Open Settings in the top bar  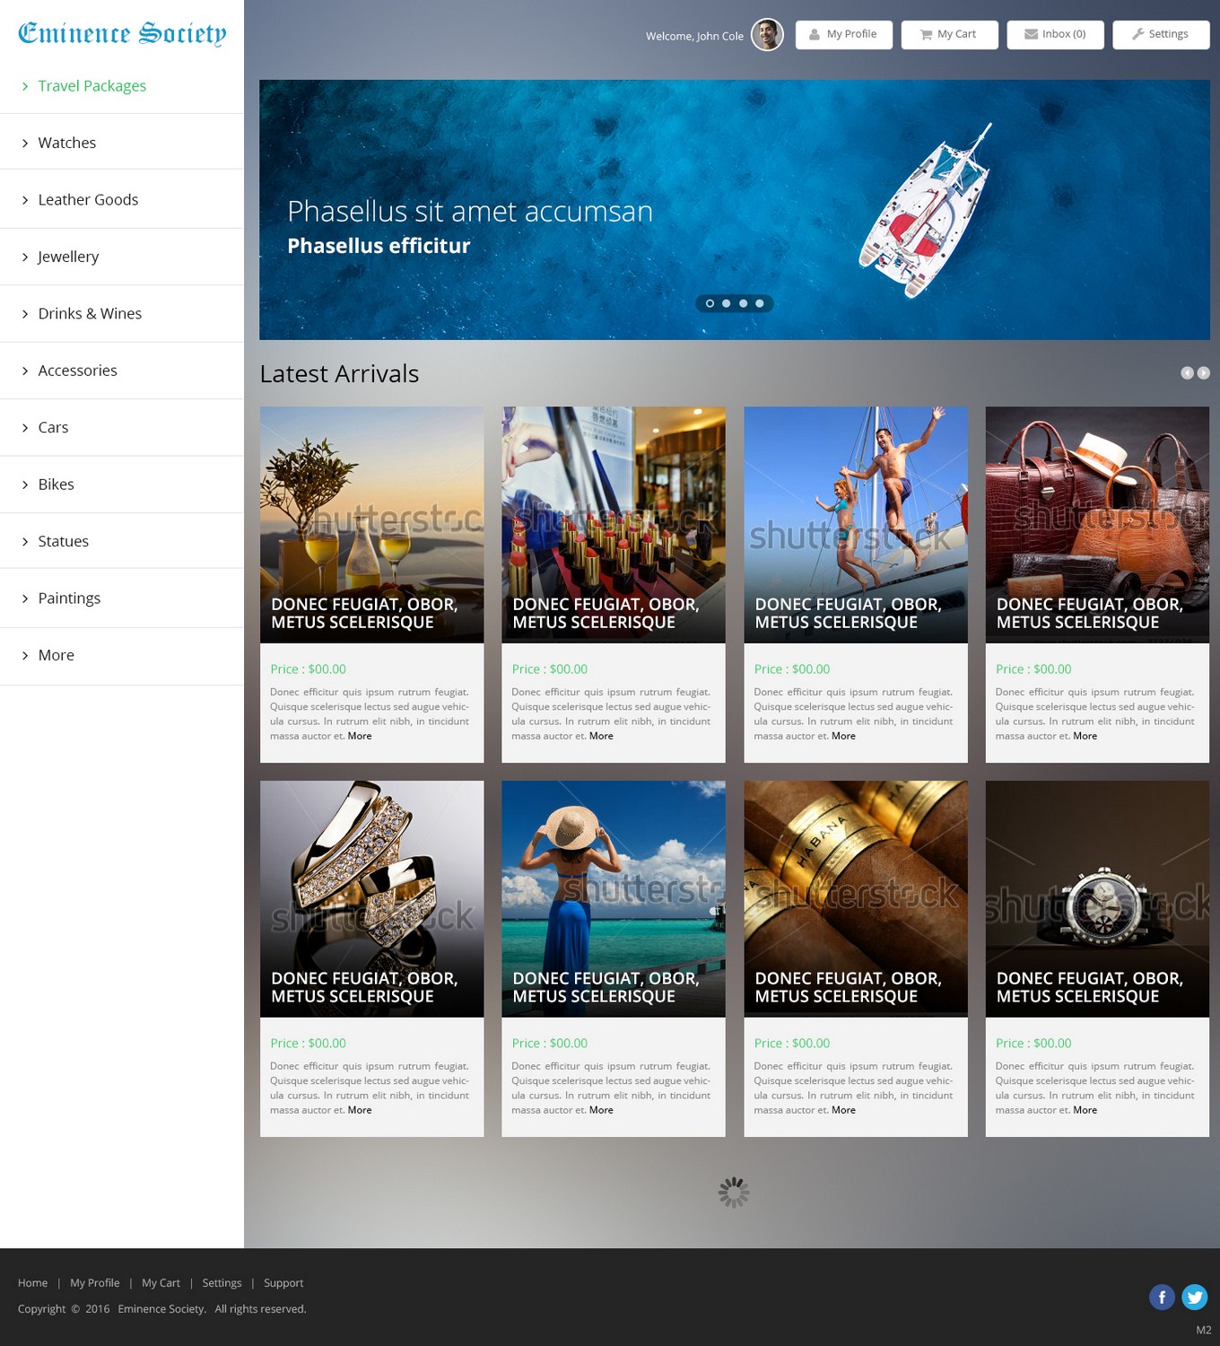[x=1161, y=34]
